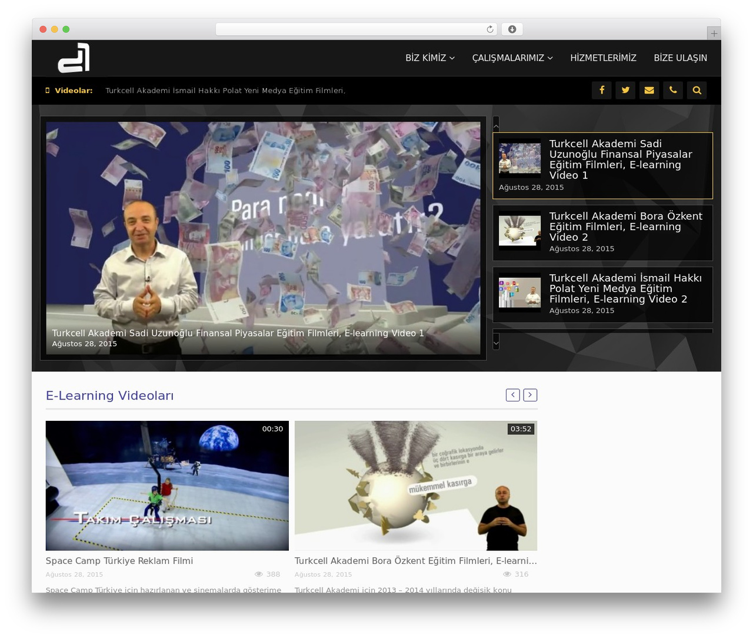Click the site logo icon

point(74,58)
